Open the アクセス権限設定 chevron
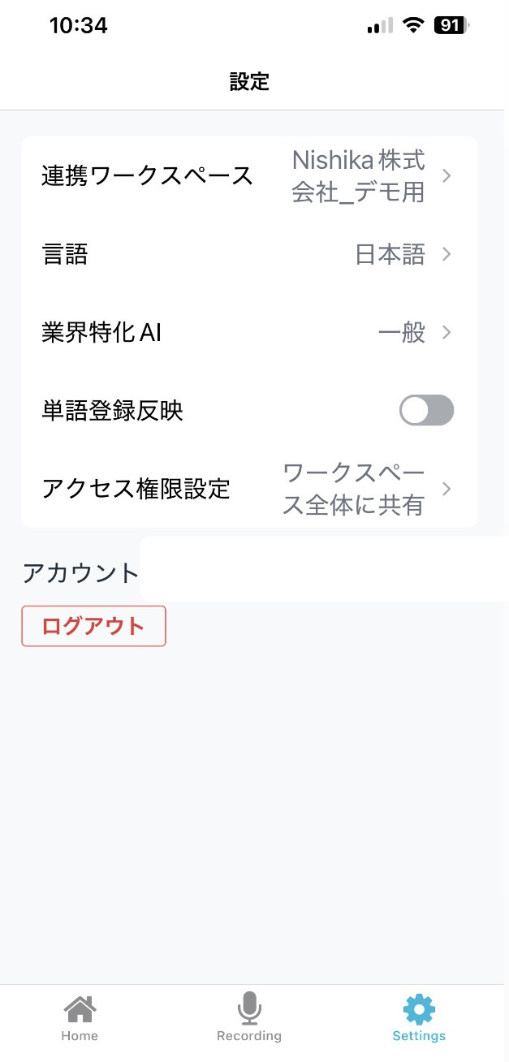This screenshot has width=509, height=1062. (446, 489)
